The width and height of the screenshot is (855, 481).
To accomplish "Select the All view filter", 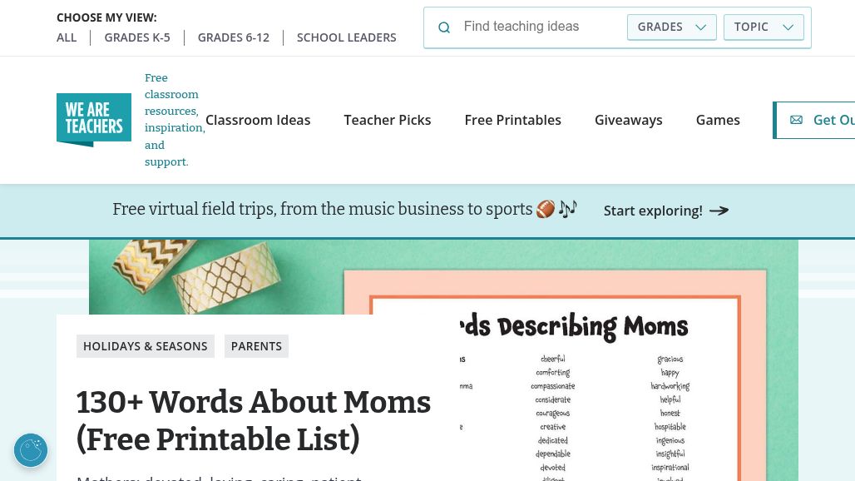I will (x=67, y=37).
